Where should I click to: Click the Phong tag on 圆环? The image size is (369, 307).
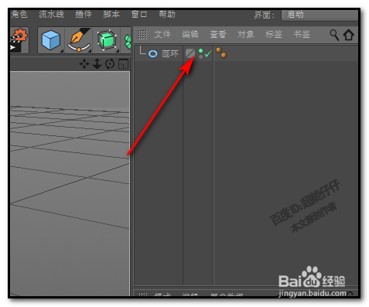221,53
